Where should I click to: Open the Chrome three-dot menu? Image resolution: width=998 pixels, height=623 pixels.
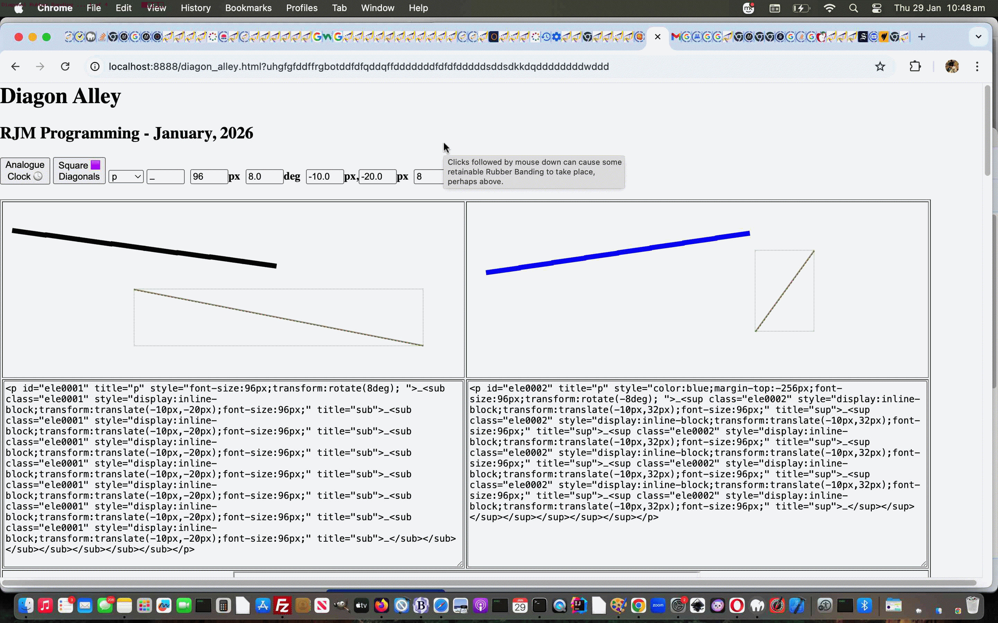[x=977, y=66]
